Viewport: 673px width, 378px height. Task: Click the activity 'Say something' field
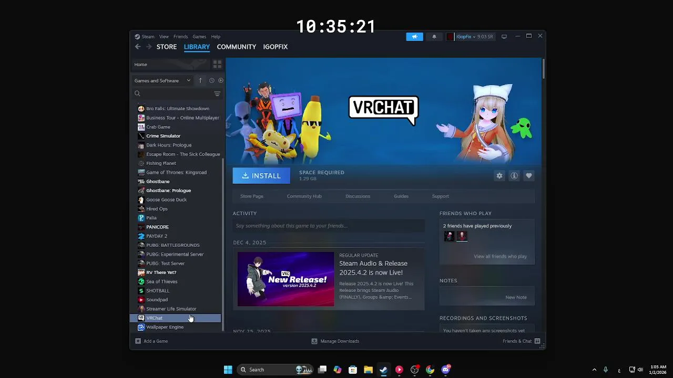click(329, 226)
